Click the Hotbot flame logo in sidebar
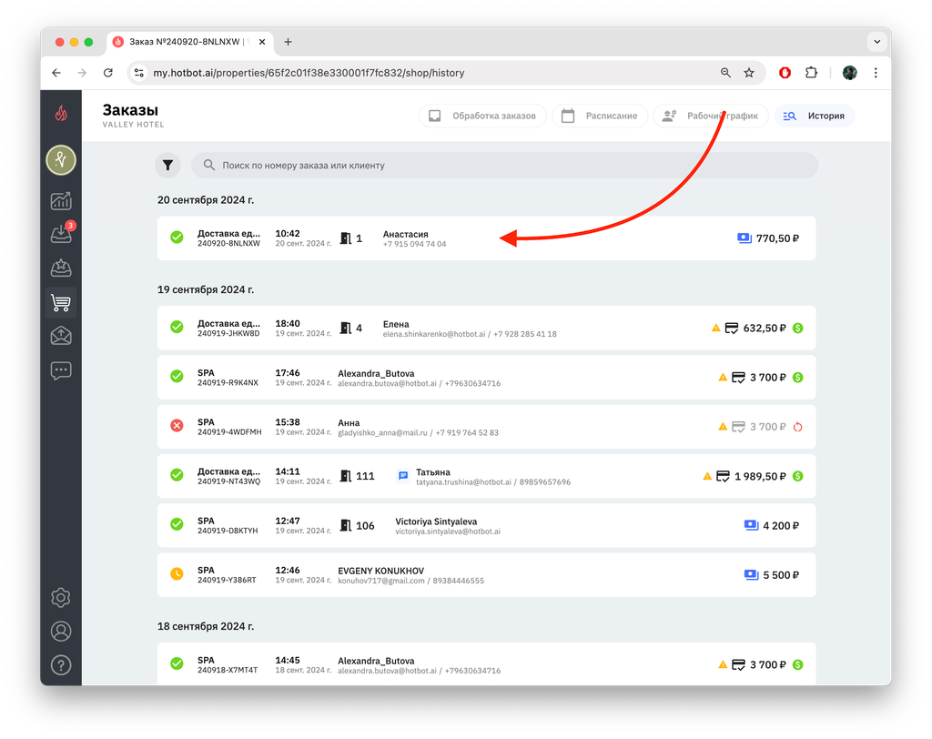 click(61, 112)
